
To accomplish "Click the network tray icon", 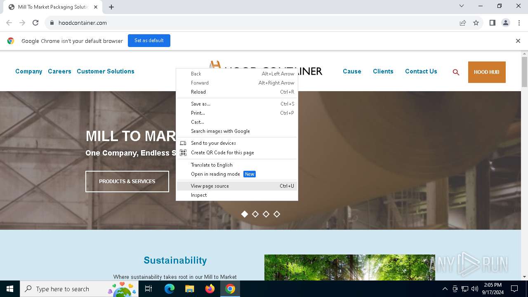I will [465, 289].
